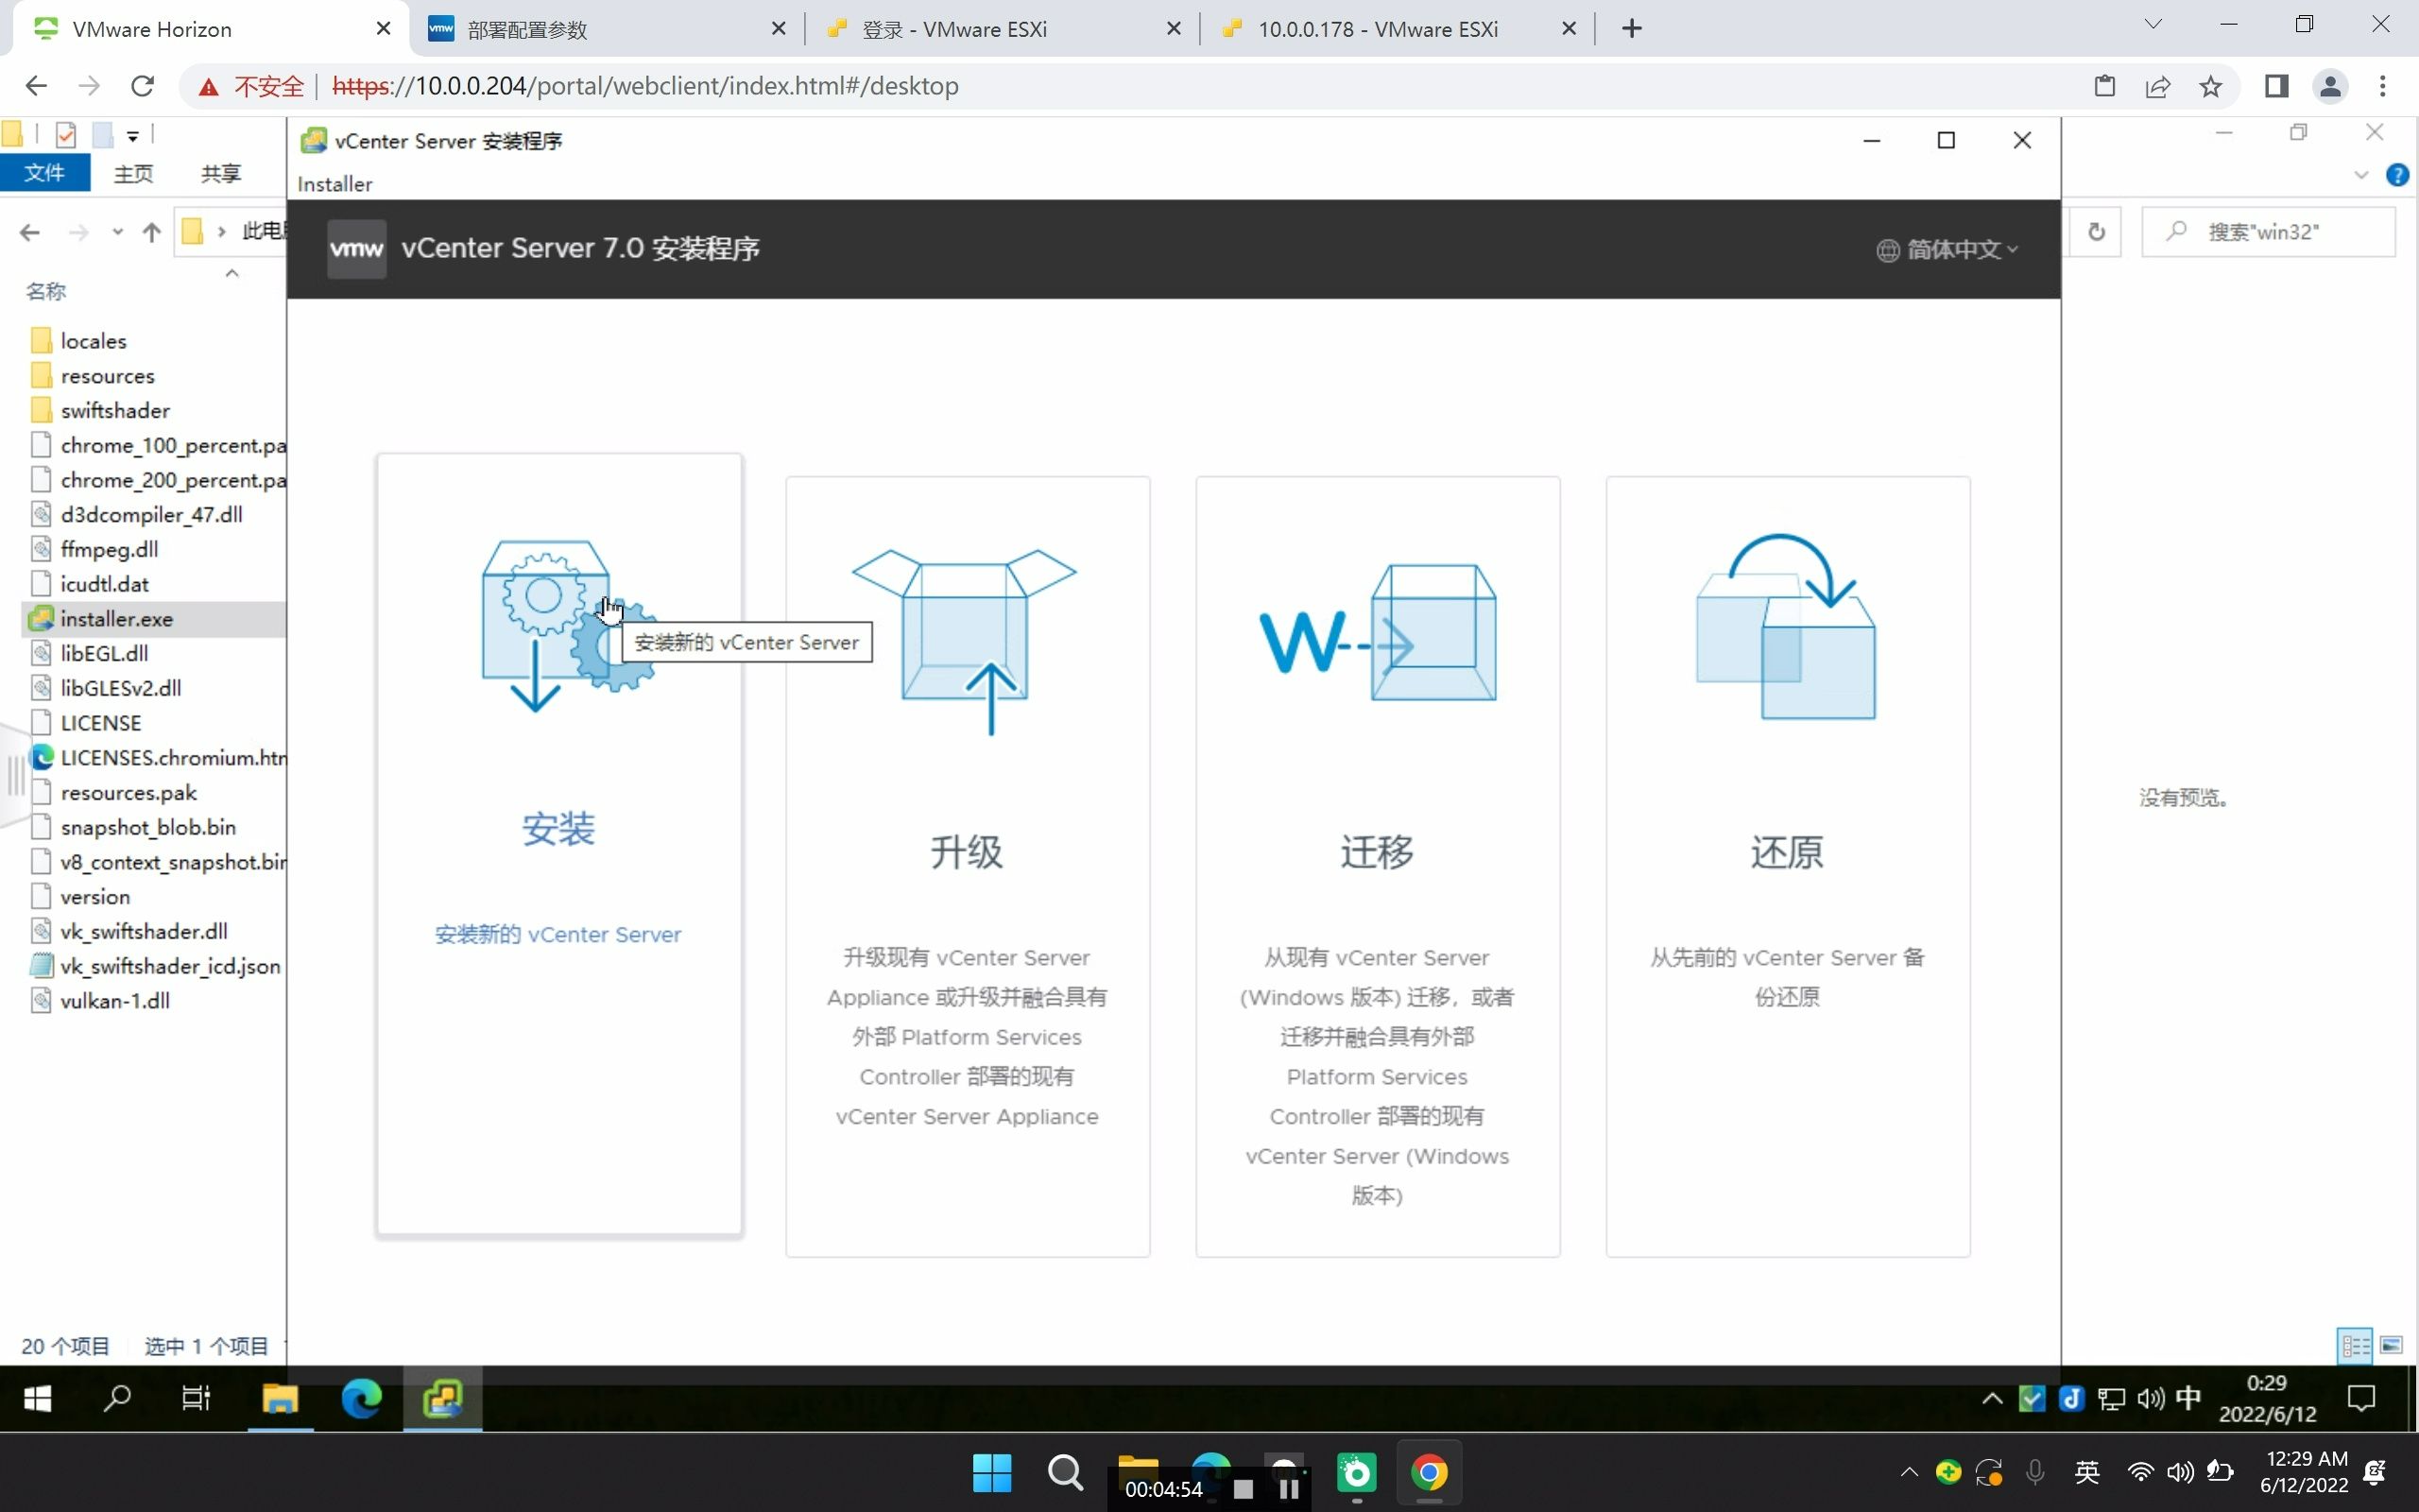Open the 文件 tab in Explorer
2419x1512 pixels.
click(45, 173)
